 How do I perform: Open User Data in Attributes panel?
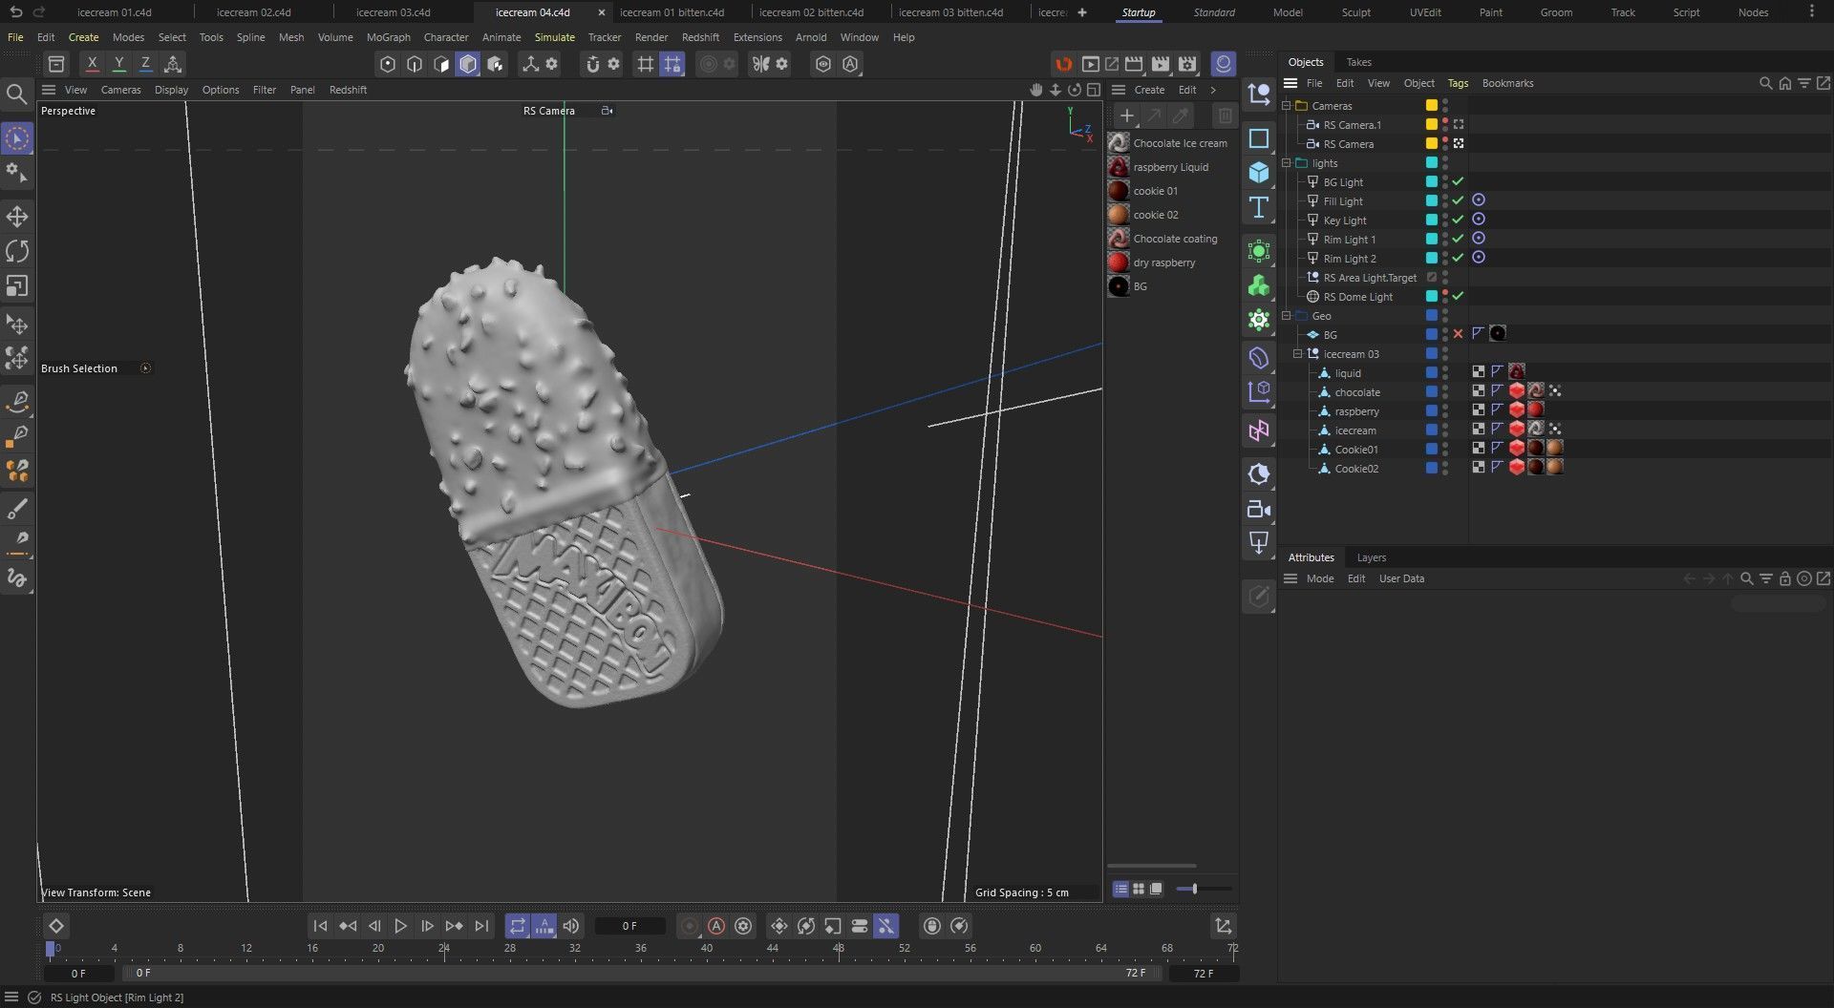[1401, 578]
